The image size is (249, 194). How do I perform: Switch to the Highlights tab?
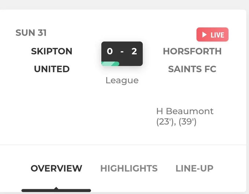coord(129,168)
